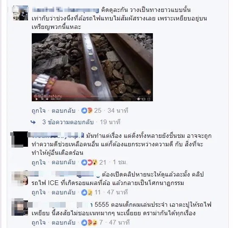Screen dimensions: 233x228
Task: Click the reply arrow icon beside 3 replies
Action: pos(33,122)
